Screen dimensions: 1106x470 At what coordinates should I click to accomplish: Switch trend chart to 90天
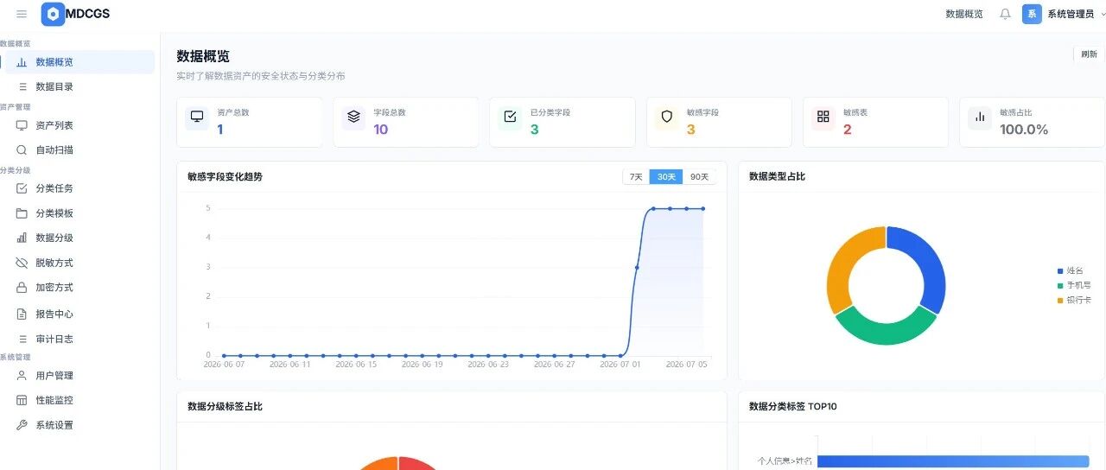699,177
